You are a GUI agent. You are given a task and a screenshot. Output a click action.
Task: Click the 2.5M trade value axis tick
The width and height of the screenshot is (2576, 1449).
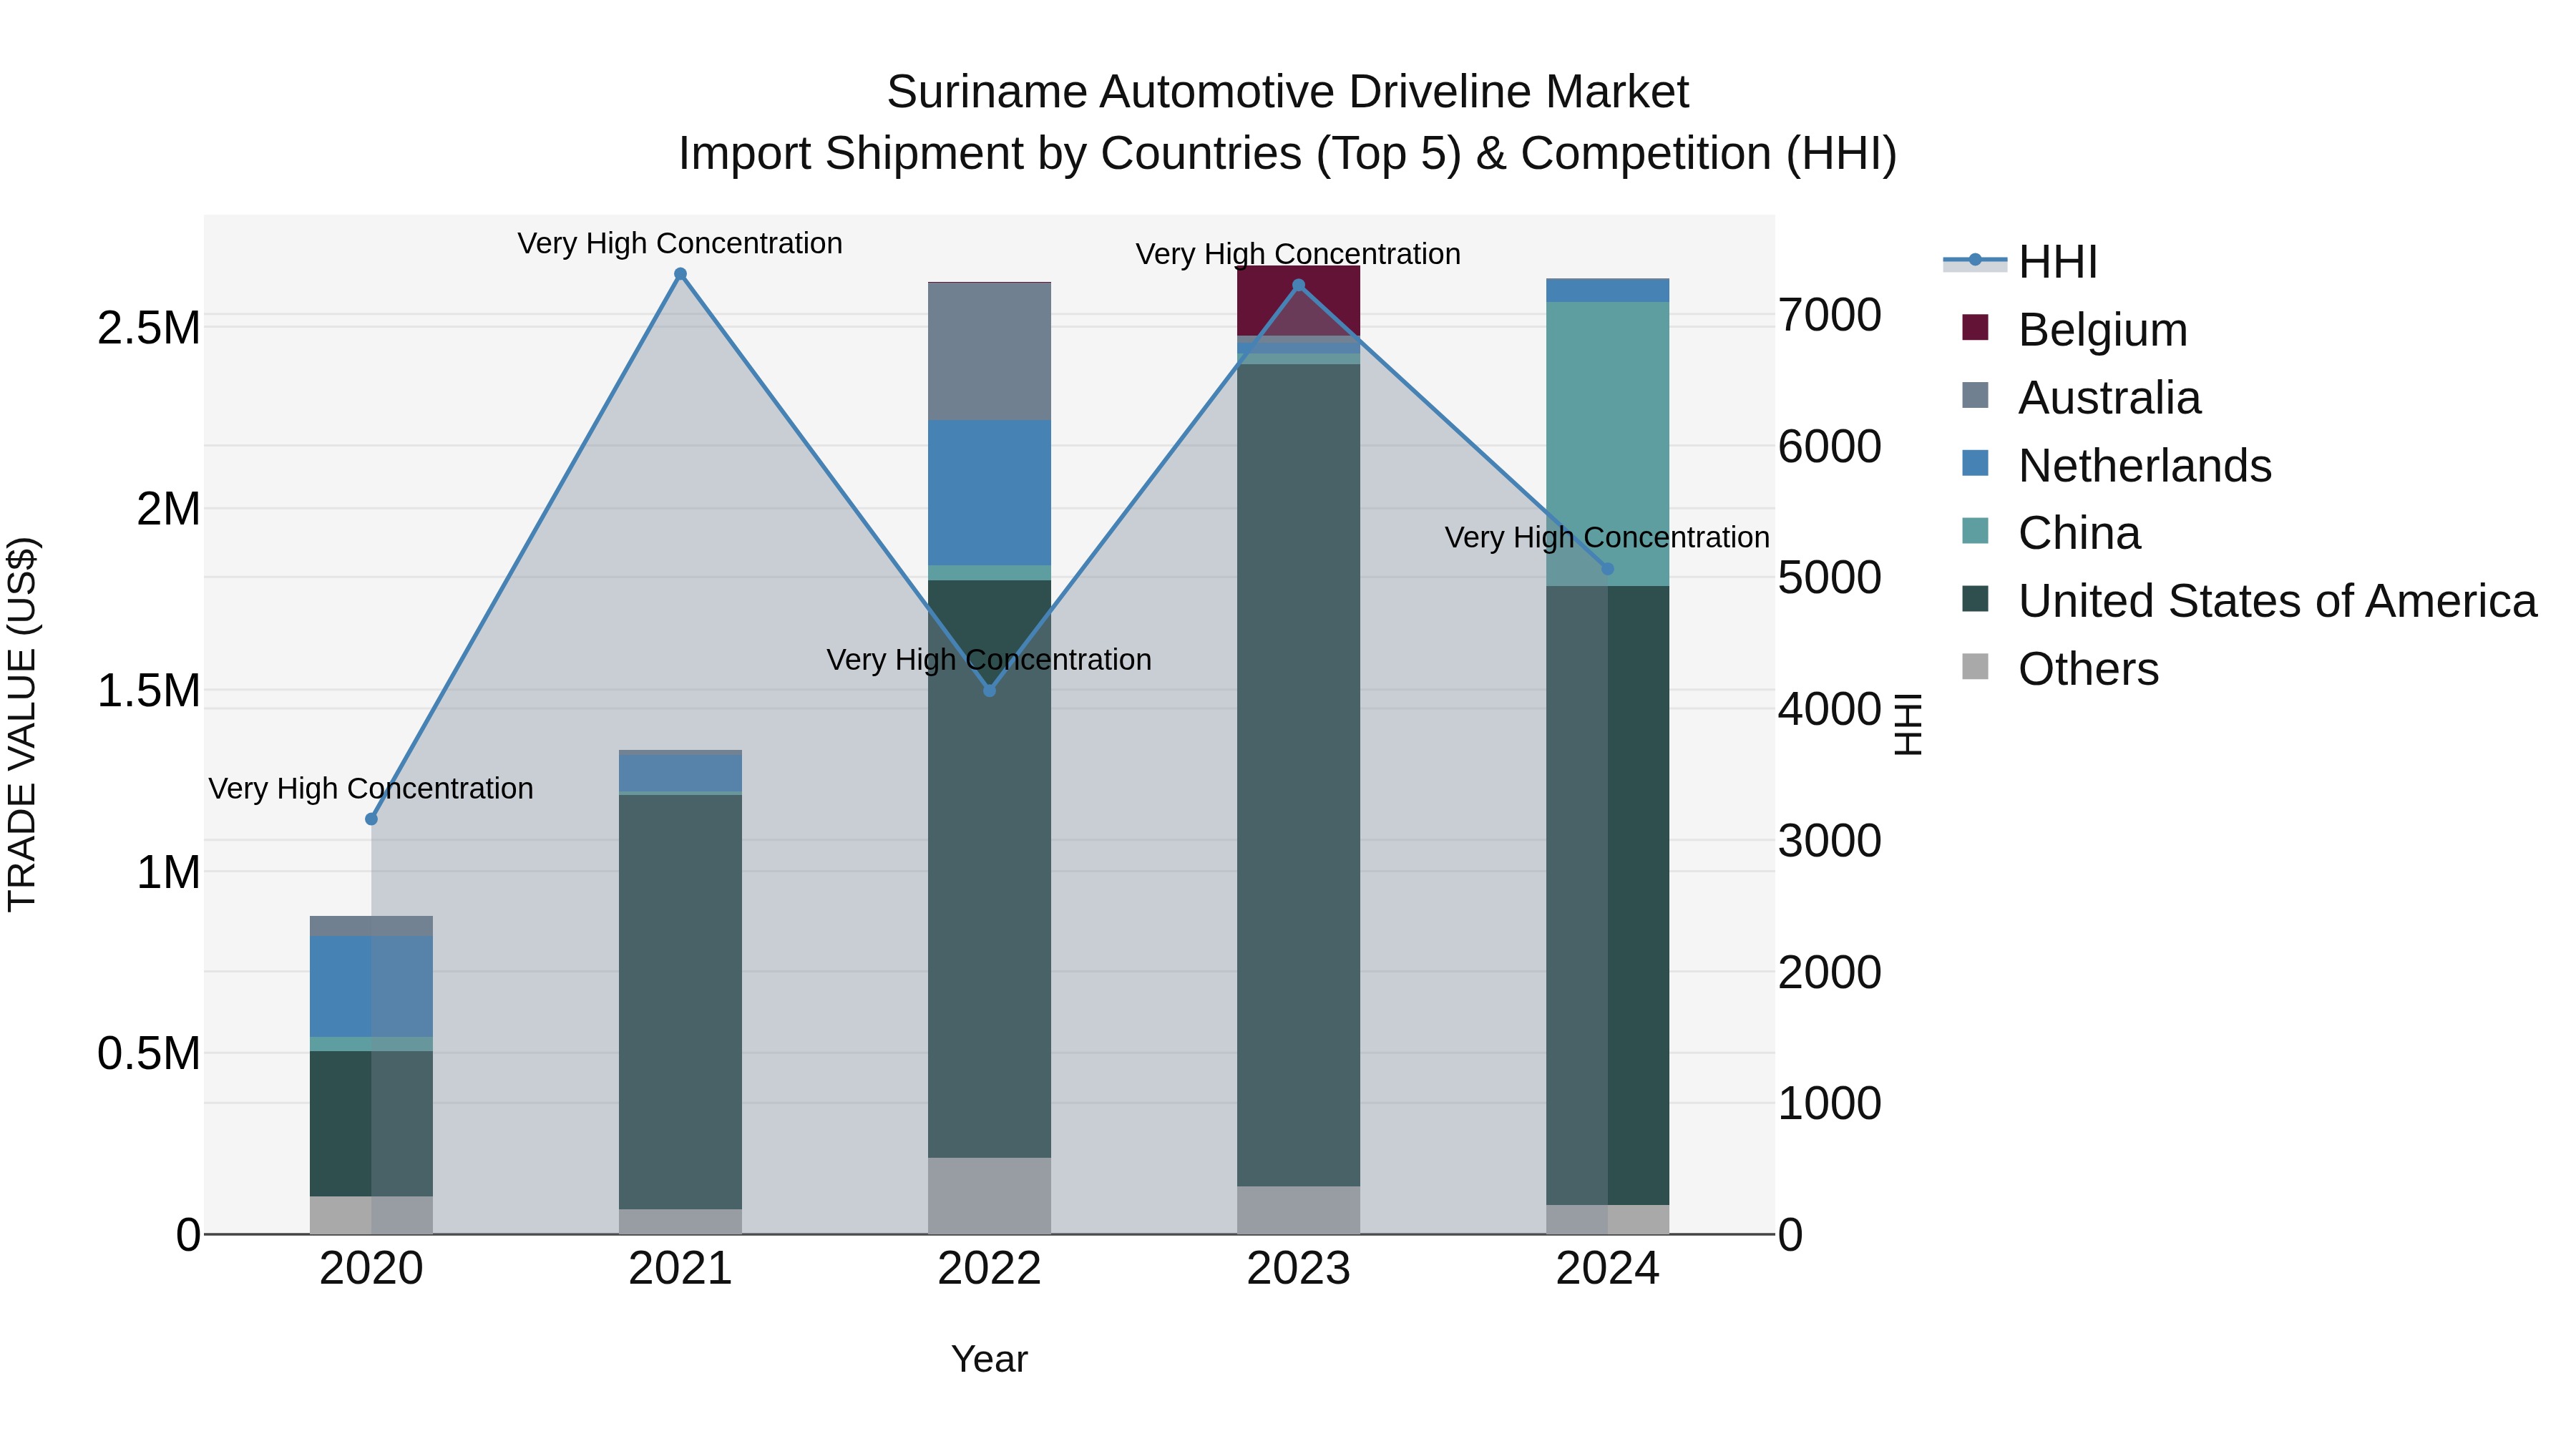(148, 328)
